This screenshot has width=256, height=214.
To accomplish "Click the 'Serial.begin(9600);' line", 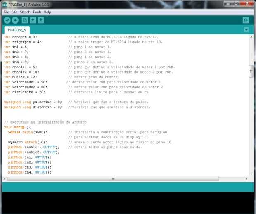I will [x=28, y=132].
